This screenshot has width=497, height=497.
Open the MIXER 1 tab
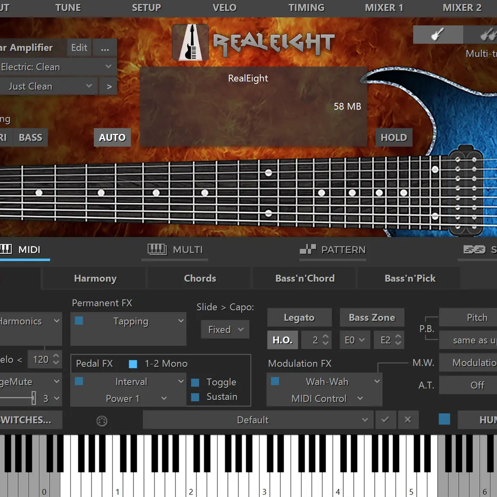[384, 8]
